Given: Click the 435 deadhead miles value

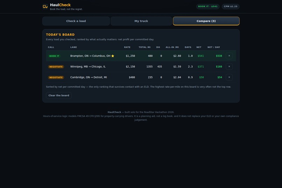Looking at the screenshot, I should pos(160,67).
